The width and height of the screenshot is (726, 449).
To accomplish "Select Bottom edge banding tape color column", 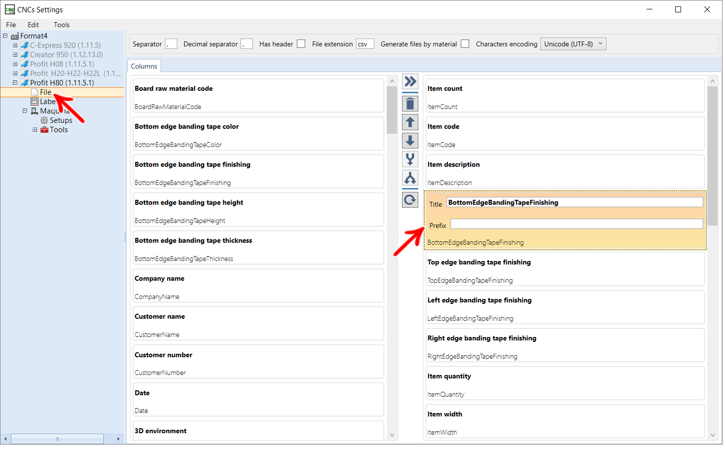I will [258, 134].
